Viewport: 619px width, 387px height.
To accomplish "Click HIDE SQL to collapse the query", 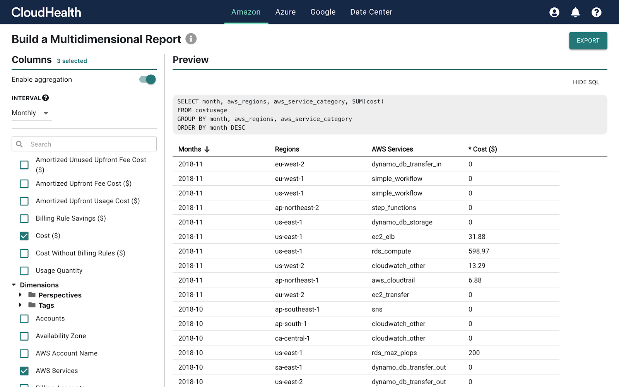I will point(586,82).
